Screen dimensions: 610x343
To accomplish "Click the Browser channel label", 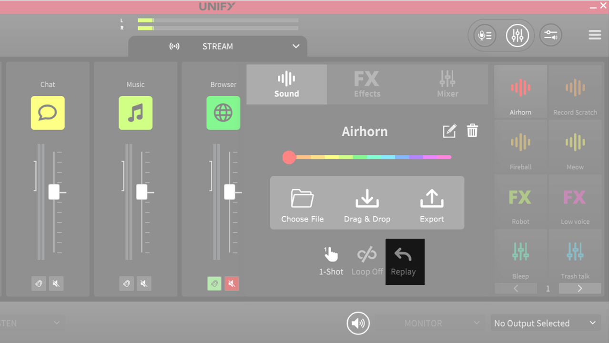I will (223, 84).
